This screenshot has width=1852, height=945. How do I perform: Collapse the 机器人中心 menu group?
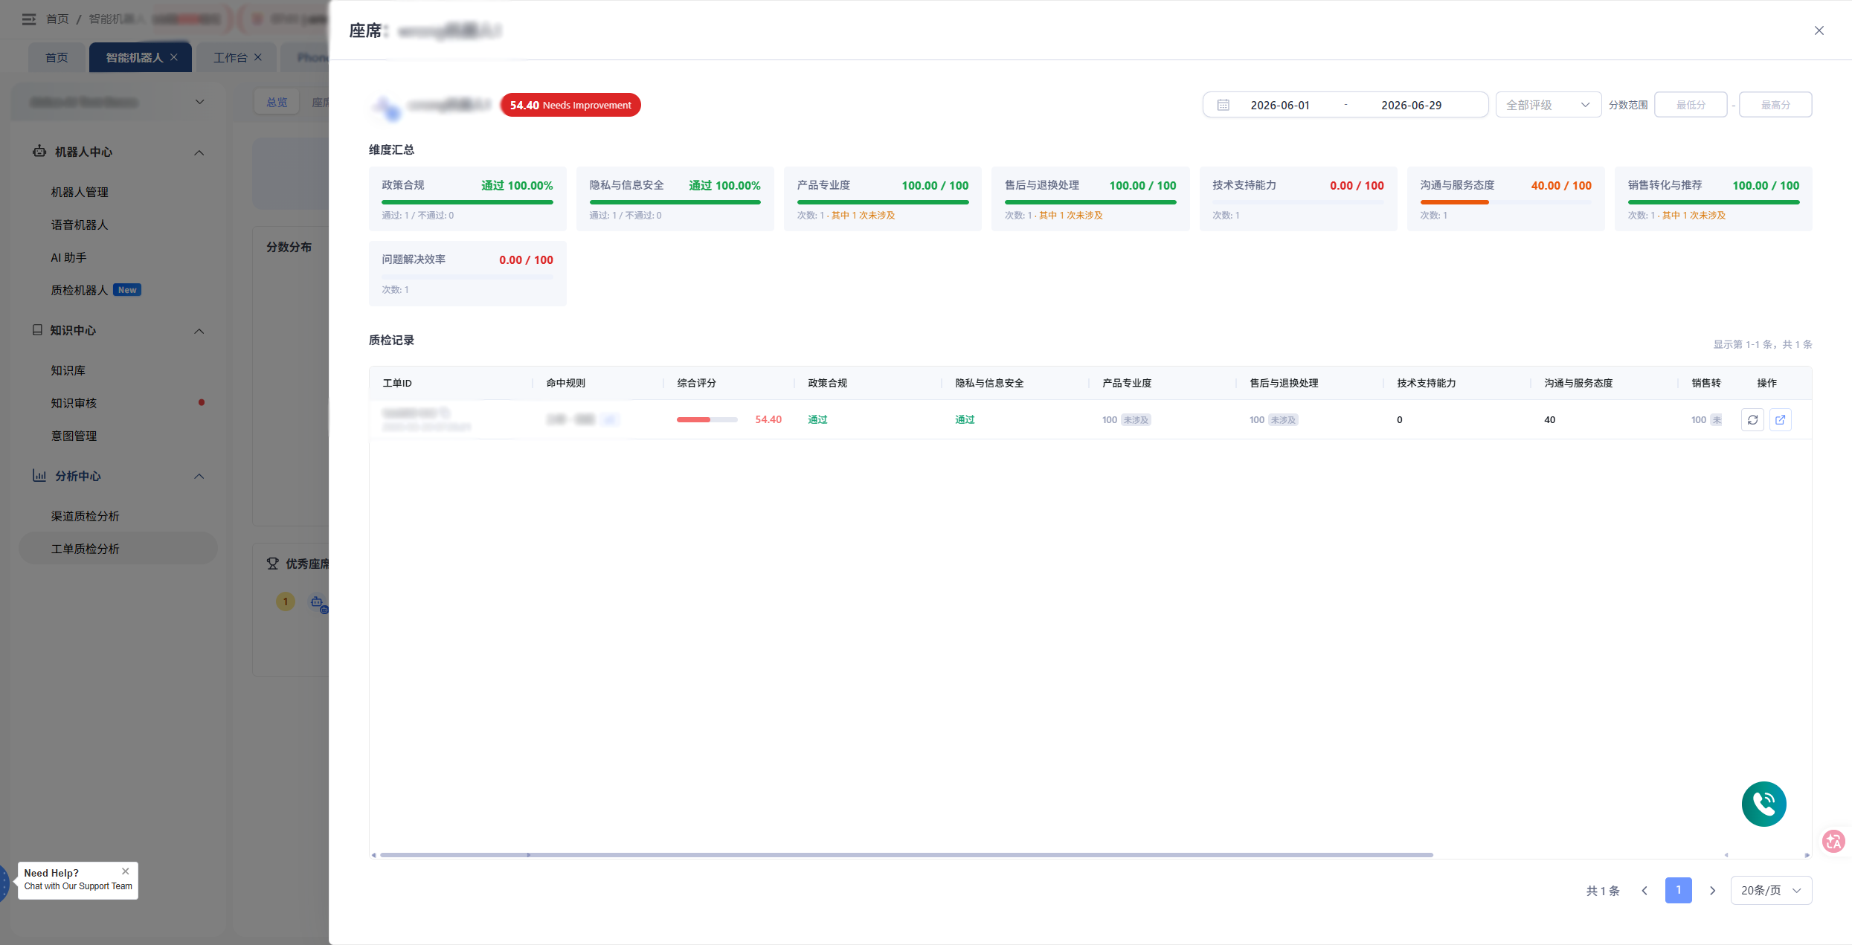tap(199, 152)
